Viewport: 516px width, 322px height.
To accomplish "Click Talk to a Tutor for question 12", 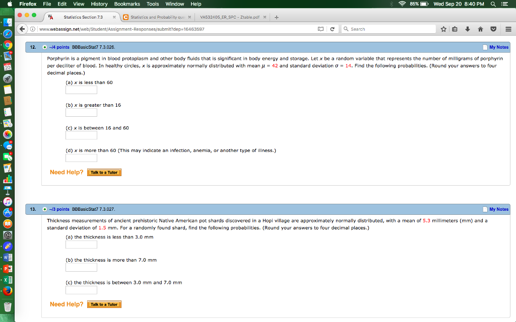I will [x=104, y=172].
